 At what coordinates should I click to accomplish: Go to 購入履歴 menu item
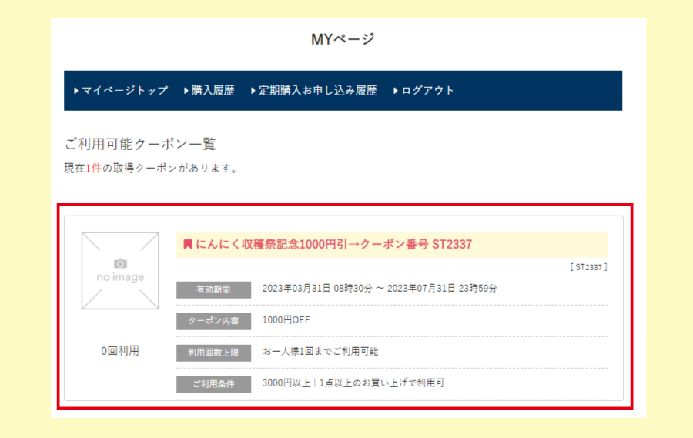pyautogui.click(x=213, y=91)
